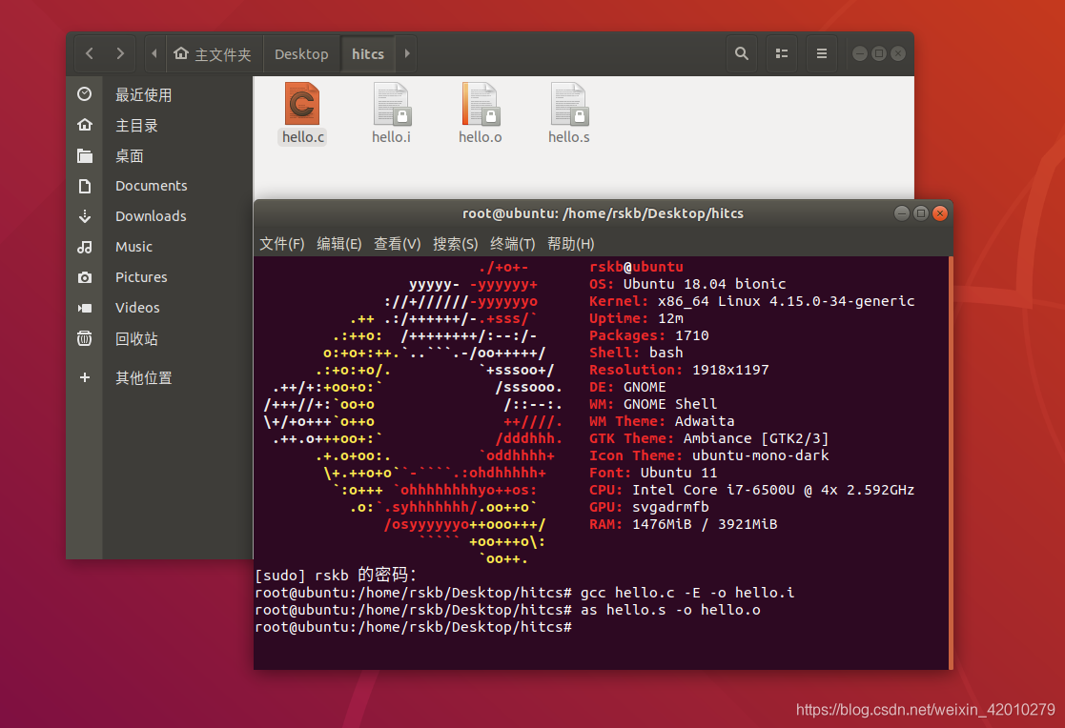The height and width of the screenshot is (728, 1065).
Task: Maximize the terminal window
Action: coord(920,213)
